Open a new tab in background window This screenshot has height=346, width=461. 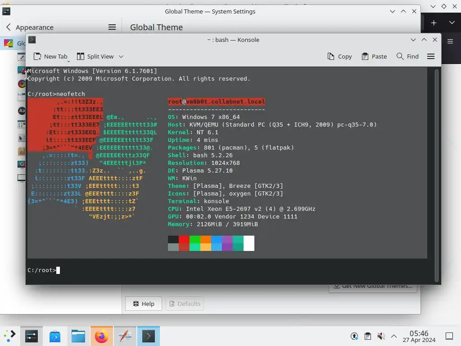(x=434, y=23)
